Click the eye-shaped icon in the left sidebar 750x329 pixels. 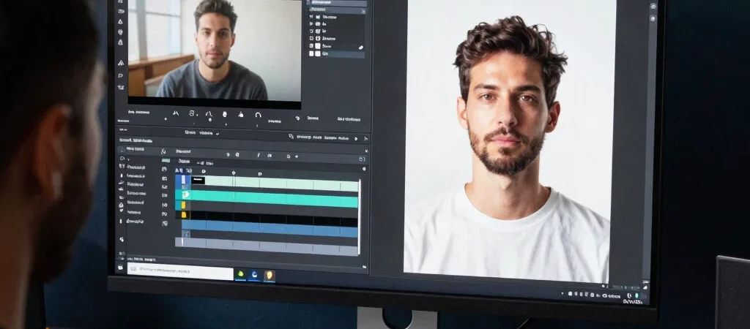click(121, 11)
